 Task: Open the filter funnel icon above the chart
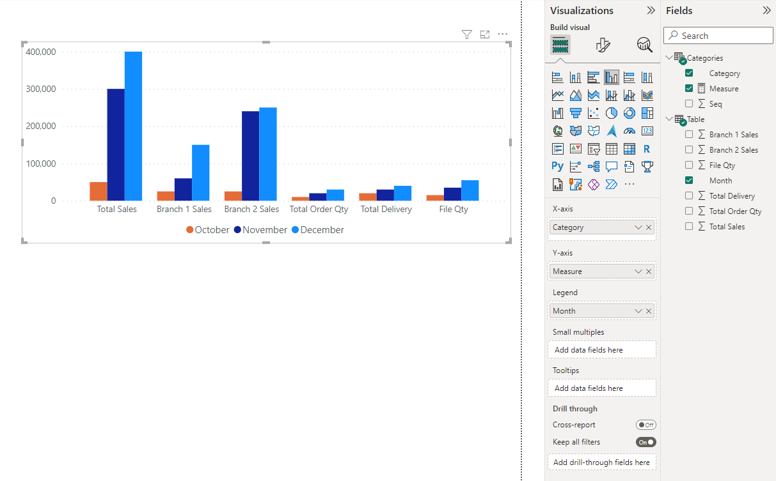coord(466,34)
